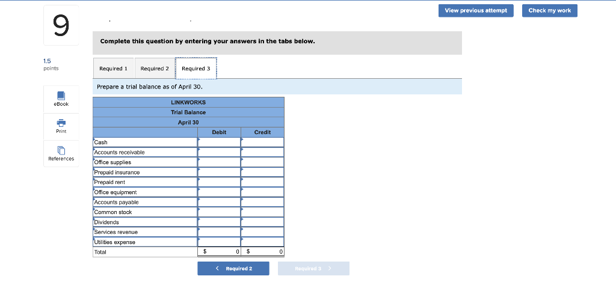Click the Prepaid insurance debit cell
The image size is (616, 282).
tap(219, 172)
